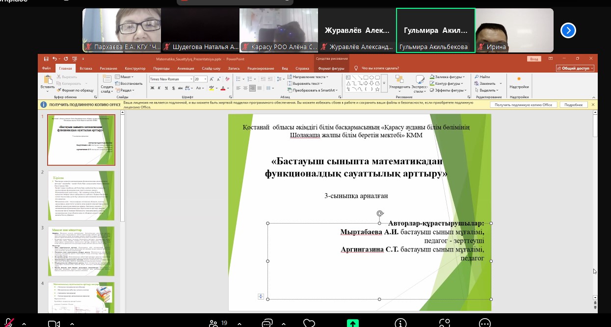Click the Find (Найти) magnifier icon
This screenshot has height=327, width=611.
click(x=477, y=77)
